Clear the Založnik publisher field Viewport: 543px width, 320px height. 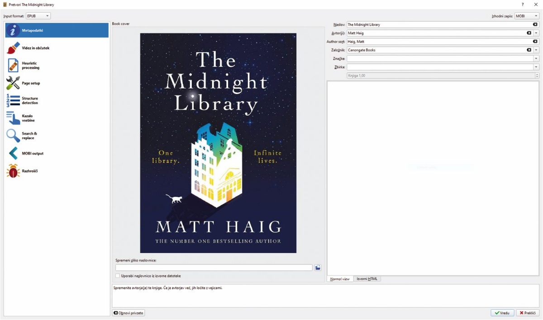pyautogui.click(x=529, y=50)
